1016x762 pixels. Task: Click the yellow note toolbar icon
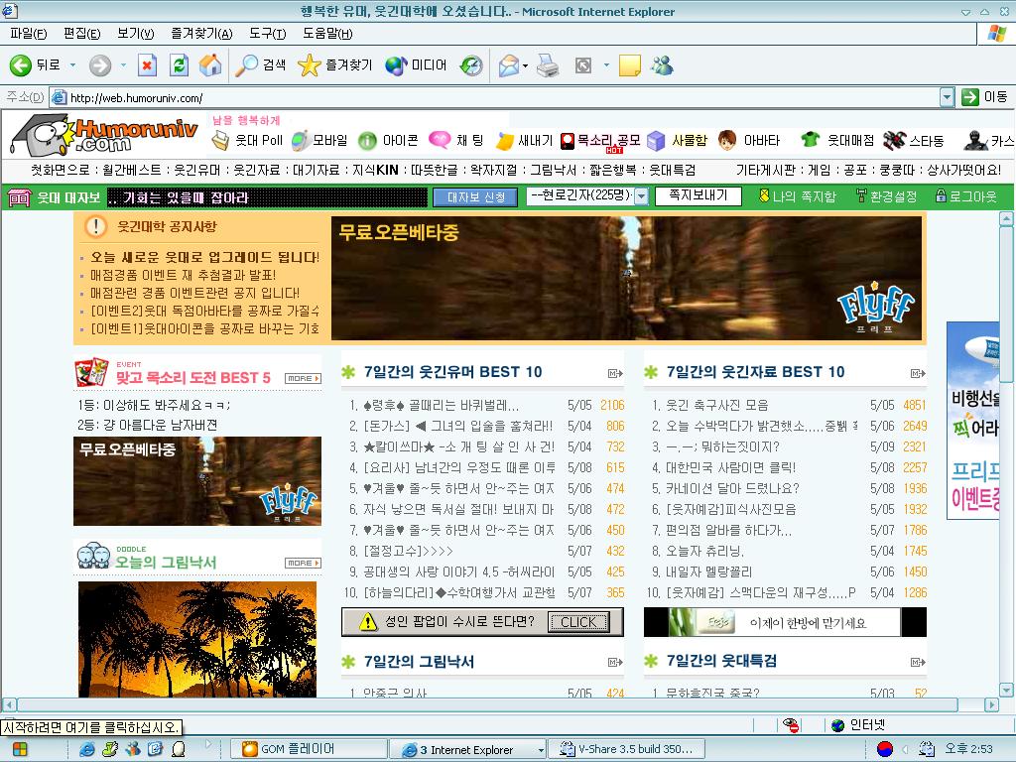(x=630, y=65)
